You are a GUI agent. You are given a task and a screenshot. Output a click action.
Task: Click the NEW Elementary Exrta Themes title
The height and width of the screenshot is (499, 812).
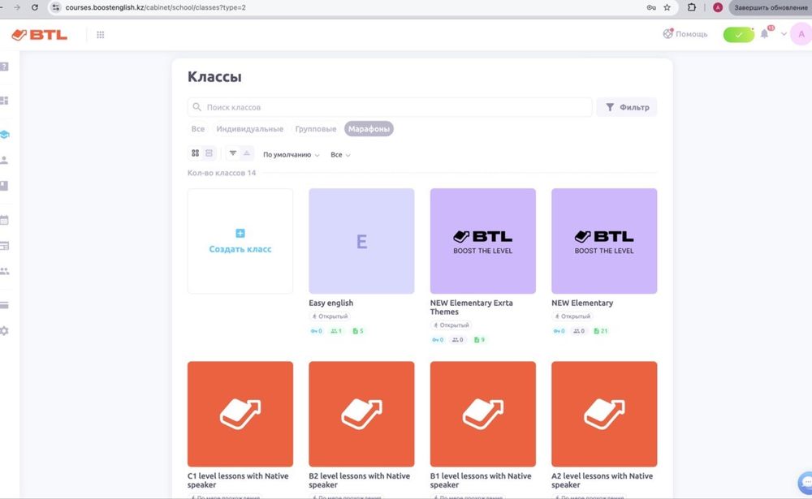pyautogui.click(x=471, y=308)
